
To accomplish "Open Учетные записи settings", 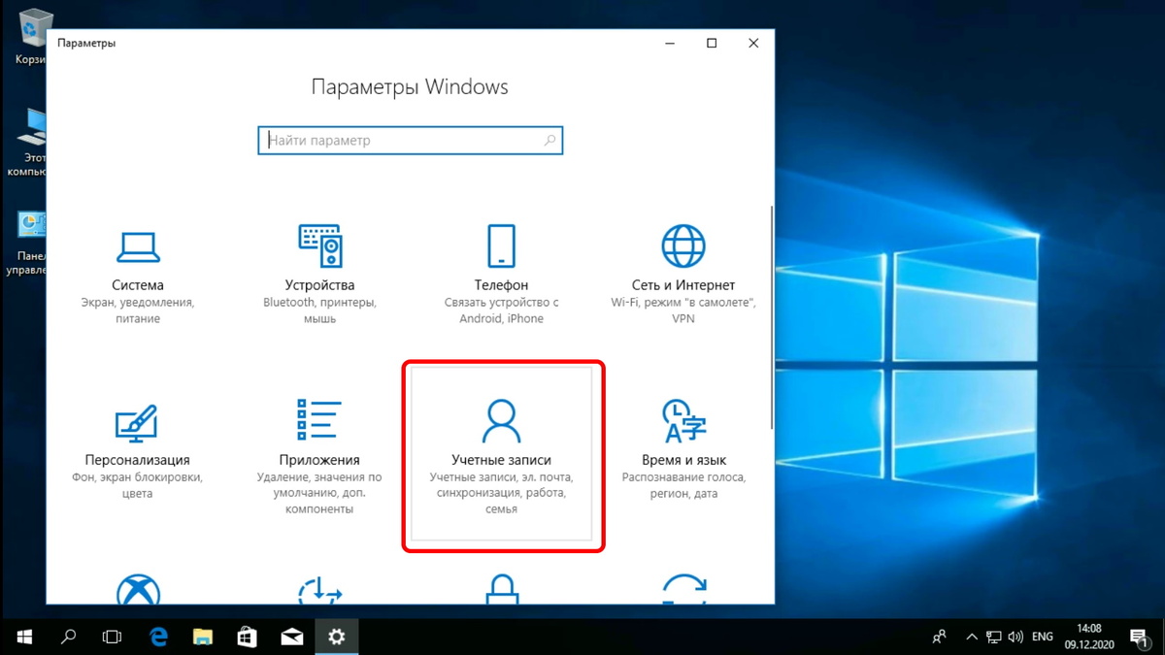I will point(502,454).
